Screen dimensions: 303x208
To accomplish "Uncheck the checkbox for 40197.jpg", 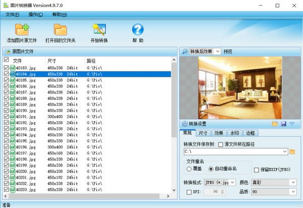I will point(6,153).
